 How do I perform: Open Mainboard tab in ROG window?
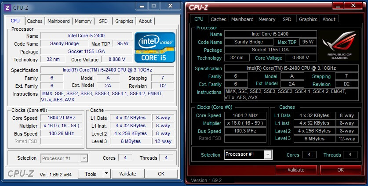242,19
